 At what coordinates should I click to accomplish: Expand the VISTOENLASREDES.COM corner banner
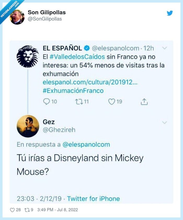[x=10, y=10]
